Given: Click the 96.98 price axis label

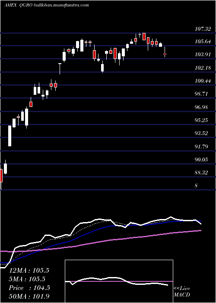Looking at the screenshot, I should (202, 107).
